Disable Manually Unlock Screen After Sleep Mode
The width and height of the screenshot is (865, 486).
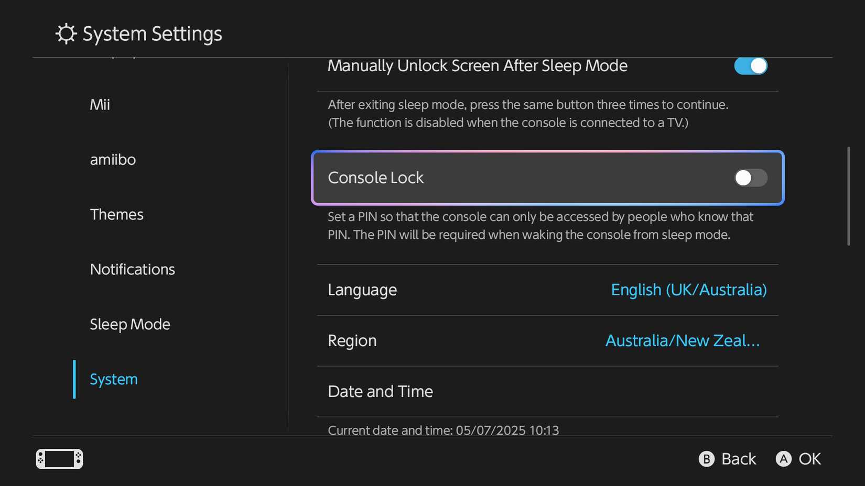click(750, 66)
